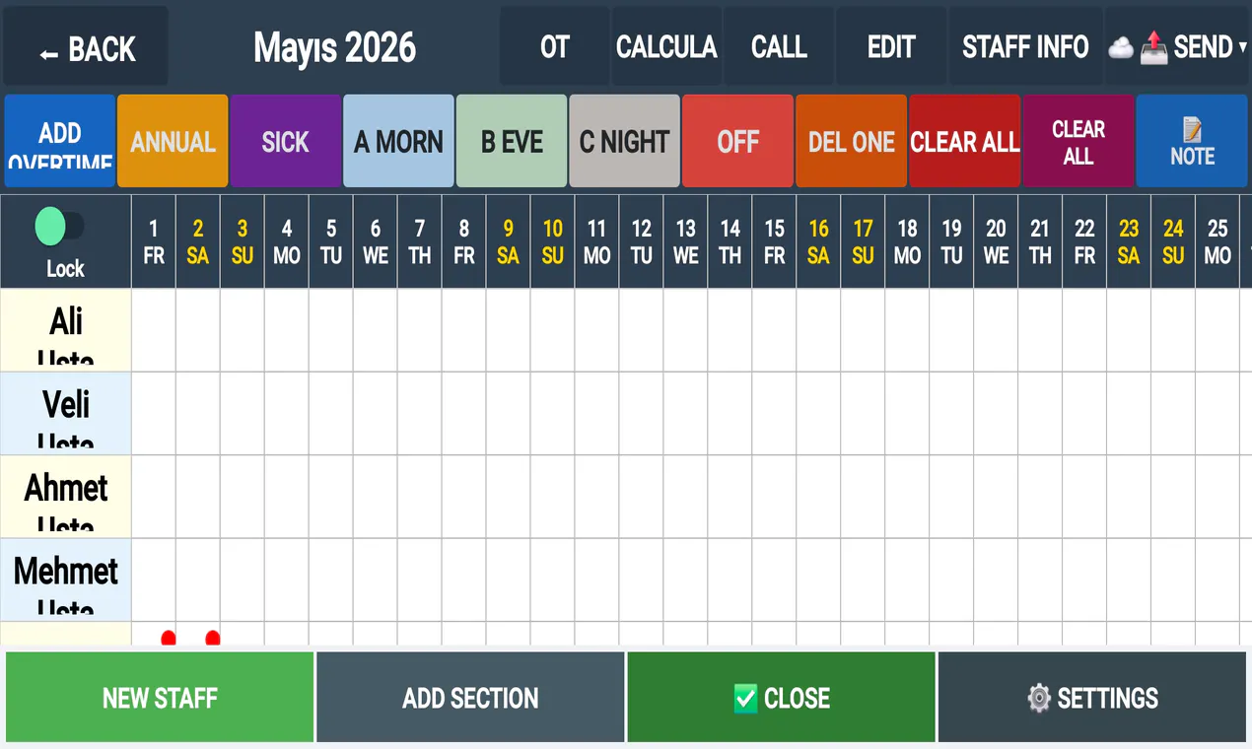Click the OT toolbar button
The width and height of the screenshot is (1252, 749).
pos(554,46)
